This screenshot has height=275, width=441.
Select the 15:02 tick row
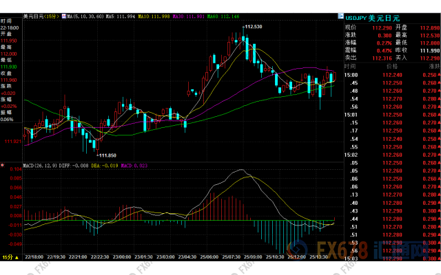click(x=392, y=155)
